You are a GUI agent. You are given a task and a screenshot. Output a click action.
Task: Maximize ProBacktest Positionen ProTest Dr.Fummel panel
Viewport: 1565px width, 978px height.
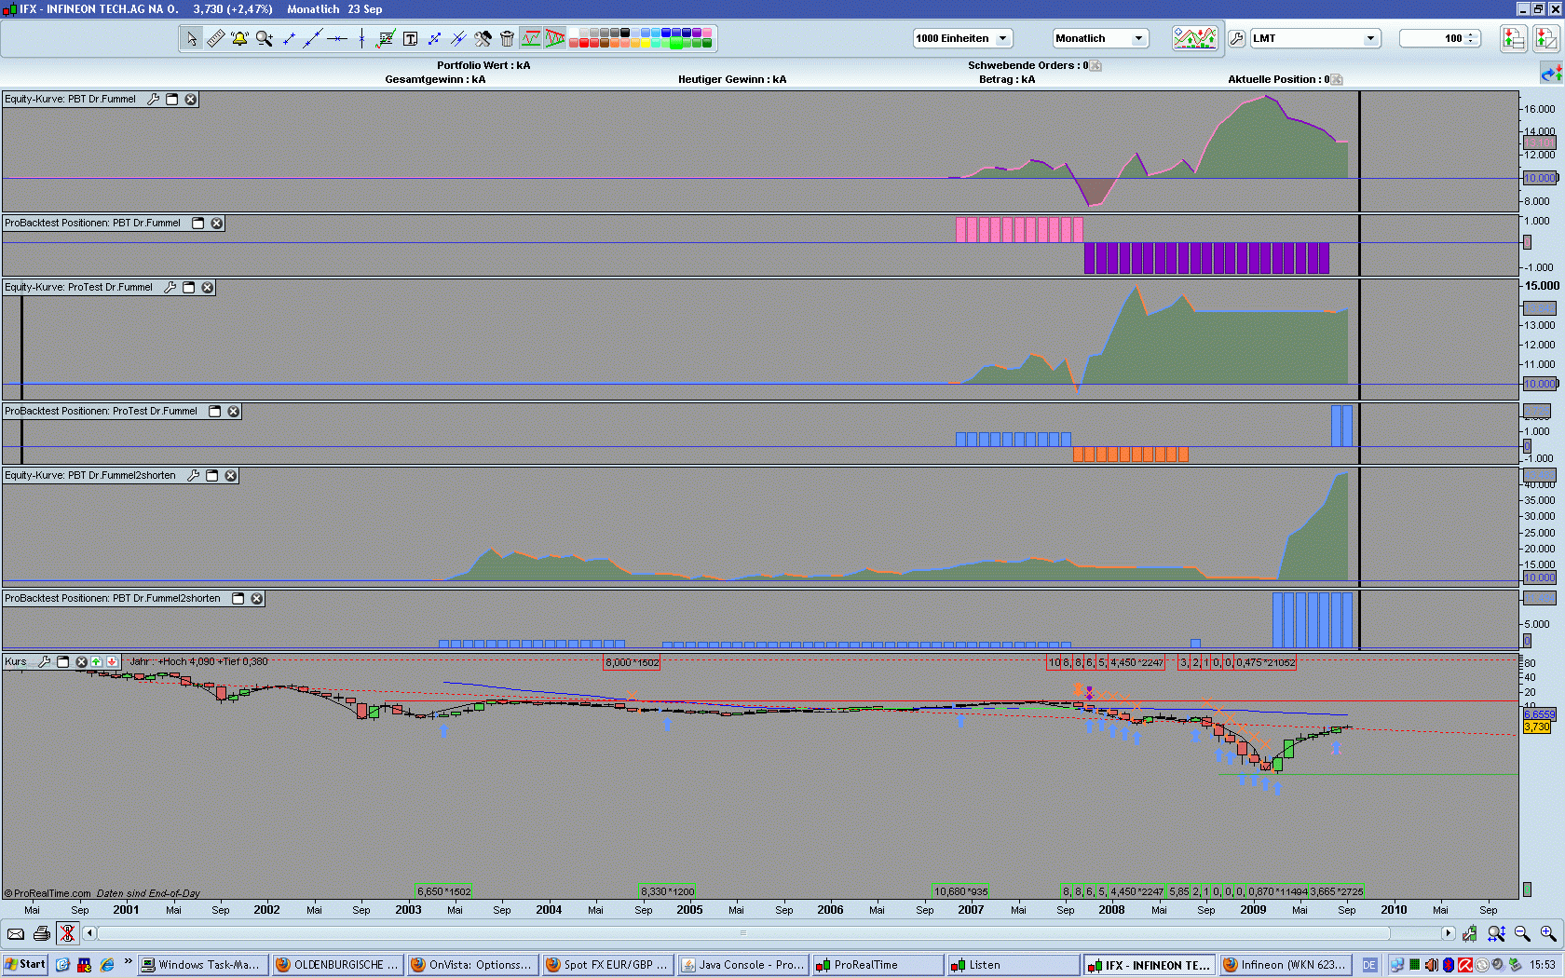tap(215, 411)
